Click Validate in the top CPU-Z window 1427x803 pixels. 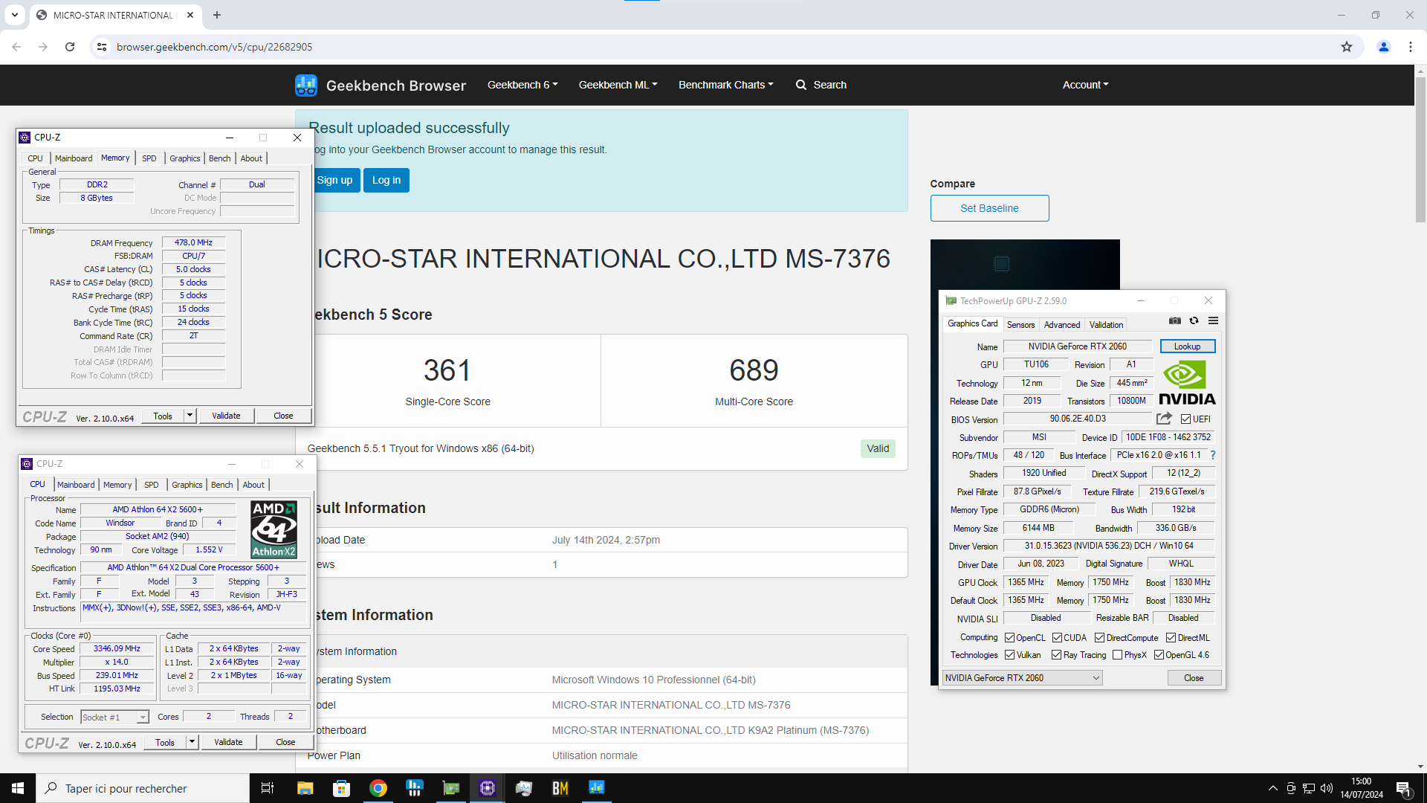(x=226, y=416)
